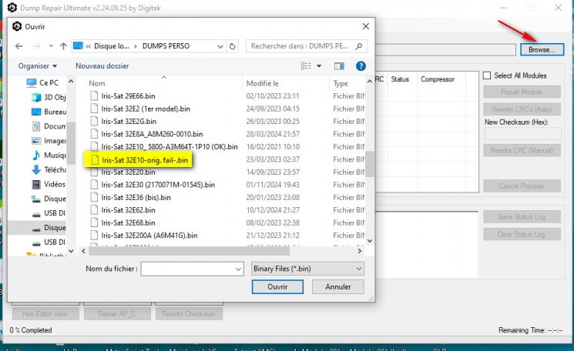Refresh the DUMPS PERSO folder view
574x351 pixels.
[x=233, y=46]
